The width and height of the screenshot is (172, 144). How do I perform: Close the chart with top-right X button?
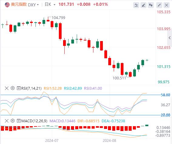[x=167, y=5]
